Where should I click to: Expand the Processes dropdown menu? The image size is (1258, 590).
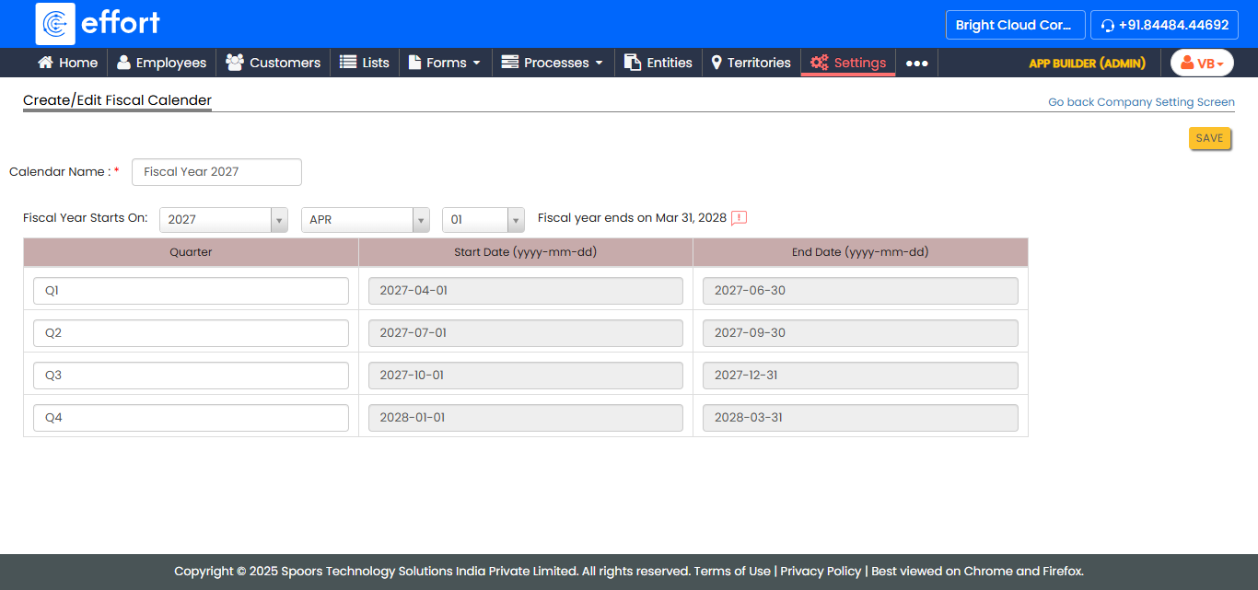coord(553,63)
